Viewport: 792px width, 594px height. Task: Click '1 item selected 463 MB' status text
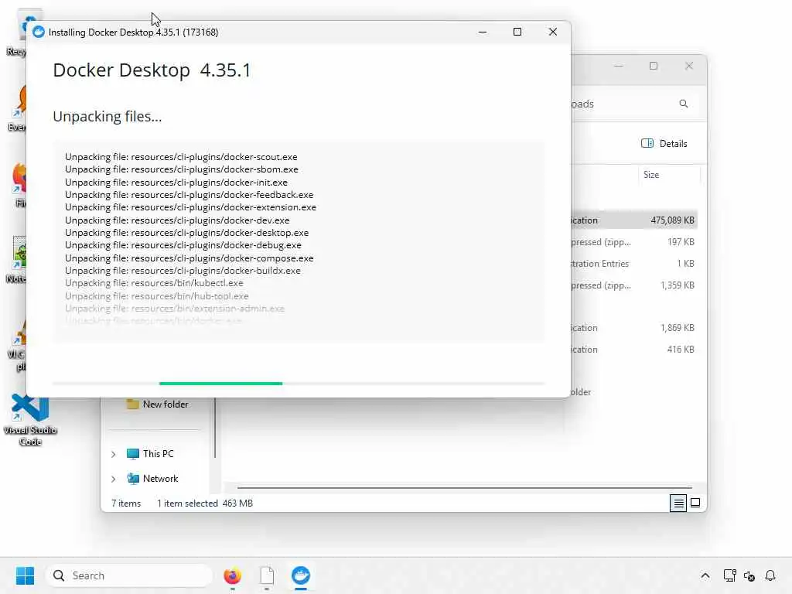click(x=204, y=503)
